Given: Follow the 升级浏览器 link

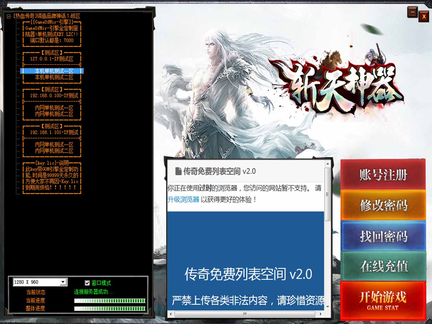Looking at the screenshot, I should (x=183, y=199).
